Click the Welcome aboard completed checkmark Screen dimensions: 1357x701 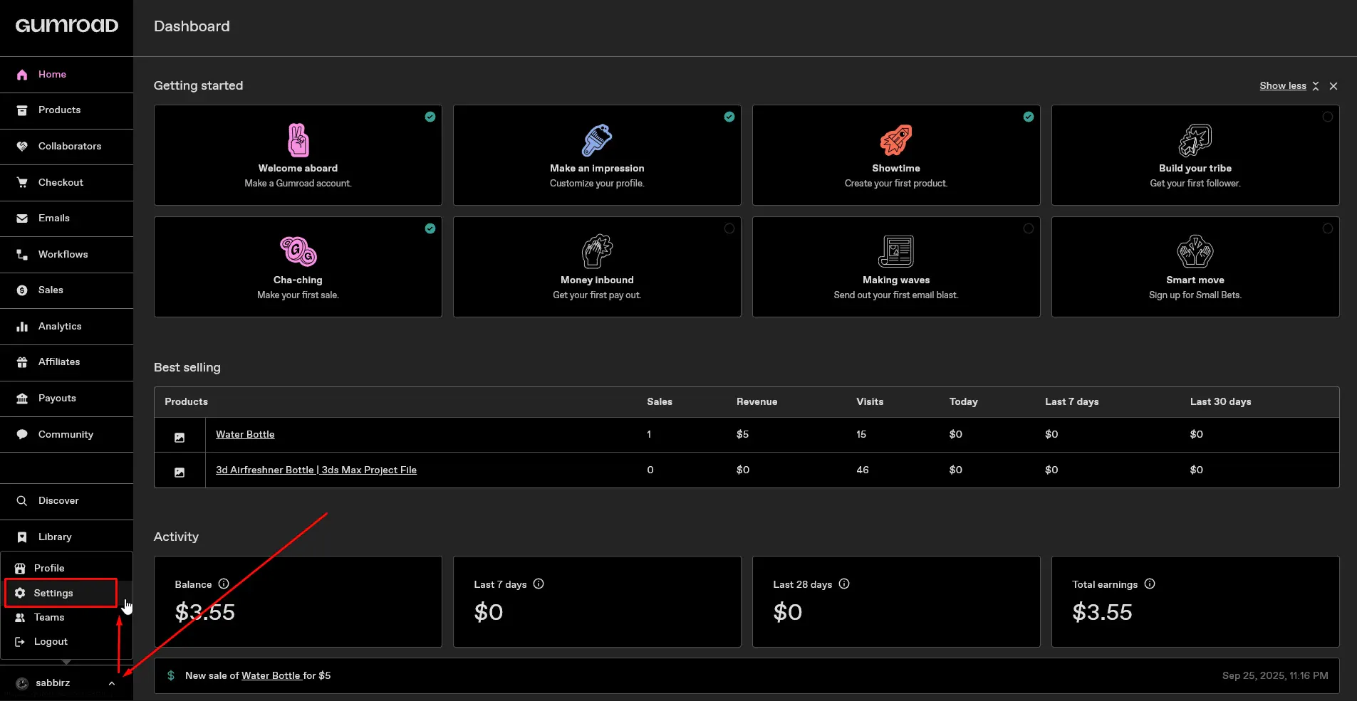tap(430, 117)
